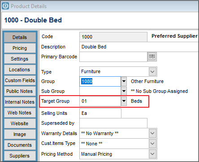
Task: Expand the Warranty Details dropdown
Action: [152, 133]
